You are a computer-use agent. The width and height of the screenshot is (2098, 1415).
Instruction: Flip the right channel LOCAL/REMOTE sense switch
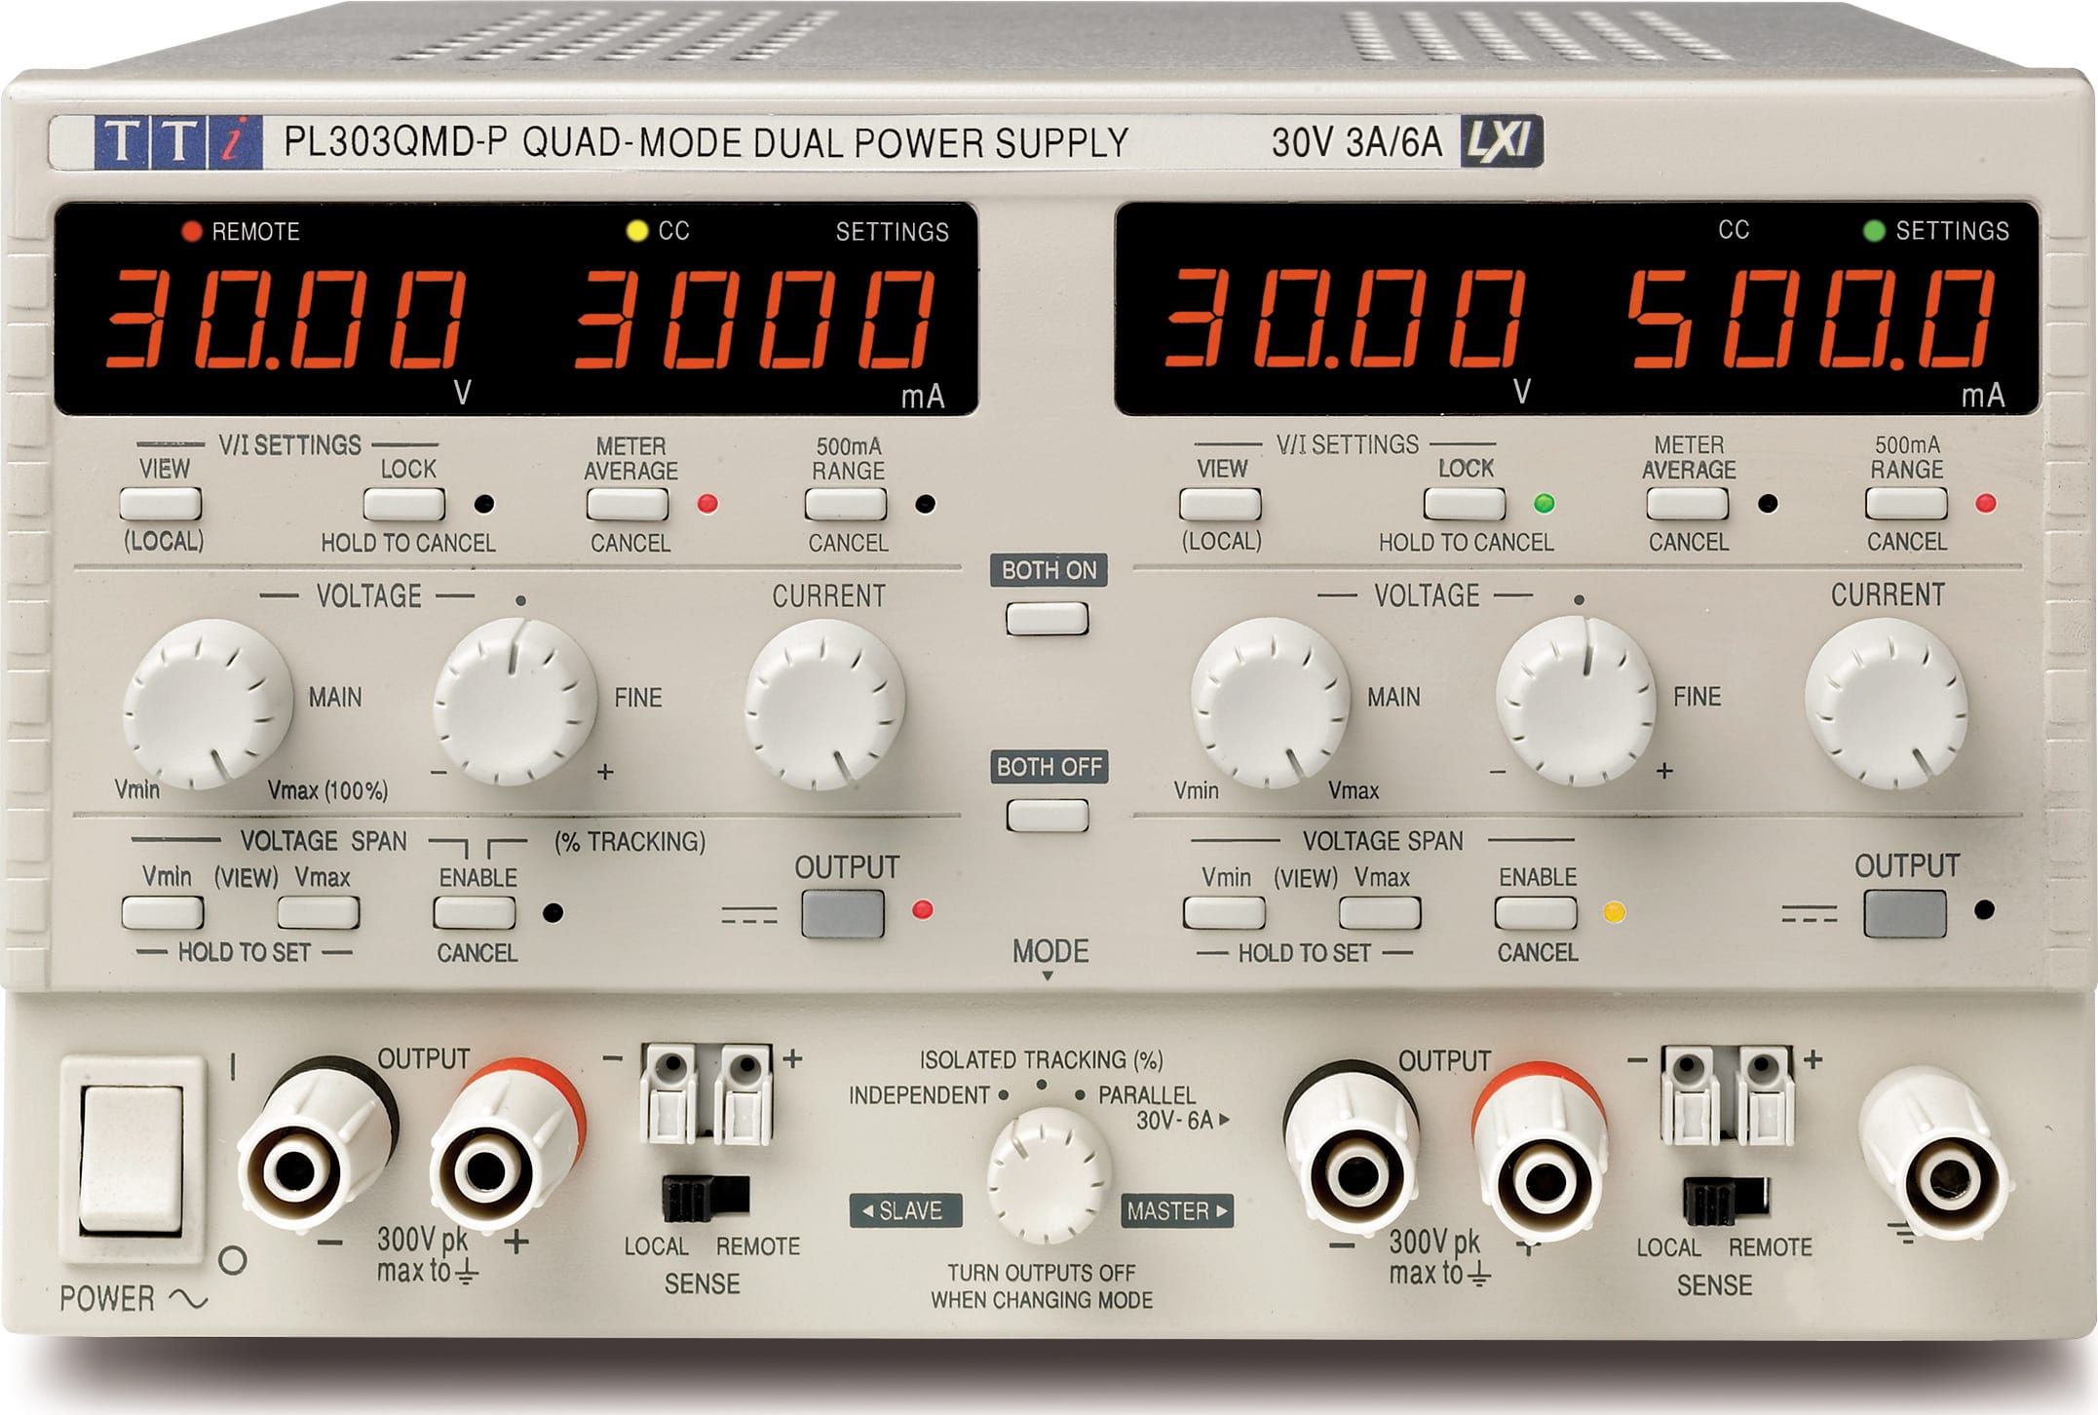coord(1726,1200)
